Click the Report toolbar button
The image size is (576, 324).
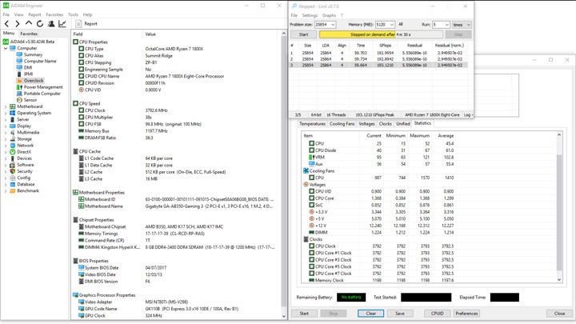(x=86, y=24)
